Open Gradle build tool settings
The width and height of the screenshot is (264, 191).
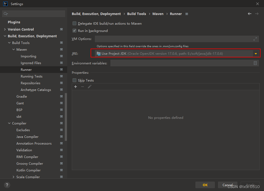click(x=22, y=97)
